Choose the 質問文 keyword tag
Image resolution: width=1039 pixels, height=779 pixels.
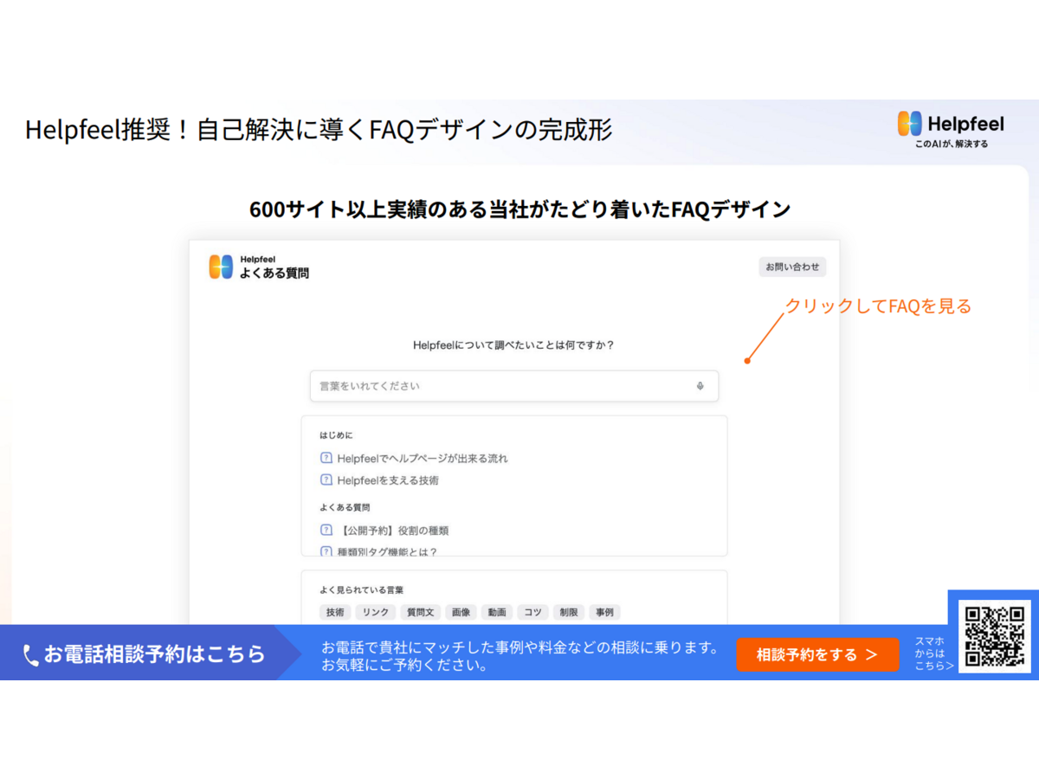[x=421, y=612]
